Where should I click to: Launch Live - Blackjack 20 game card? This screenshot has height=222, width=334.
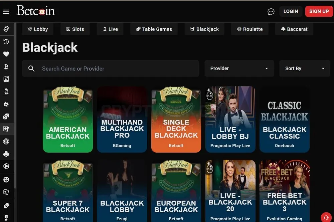tap(230, 191)
